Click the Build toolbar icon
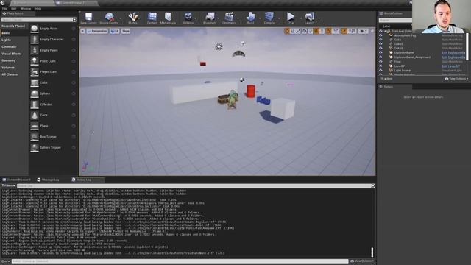This screenshot has height=265, width=471. [250, 16]
